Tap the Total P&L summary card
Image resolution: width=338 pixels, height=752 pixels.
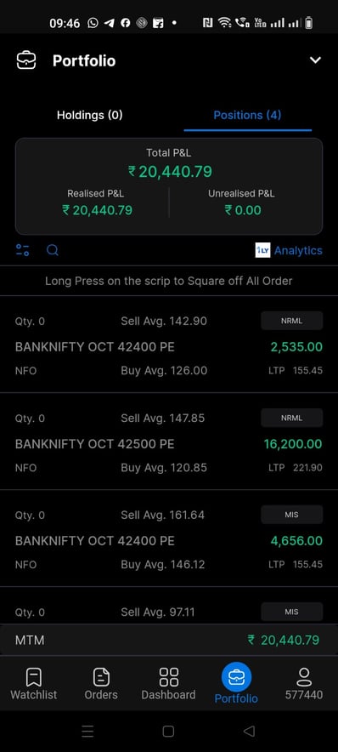[x=169, y=186]
